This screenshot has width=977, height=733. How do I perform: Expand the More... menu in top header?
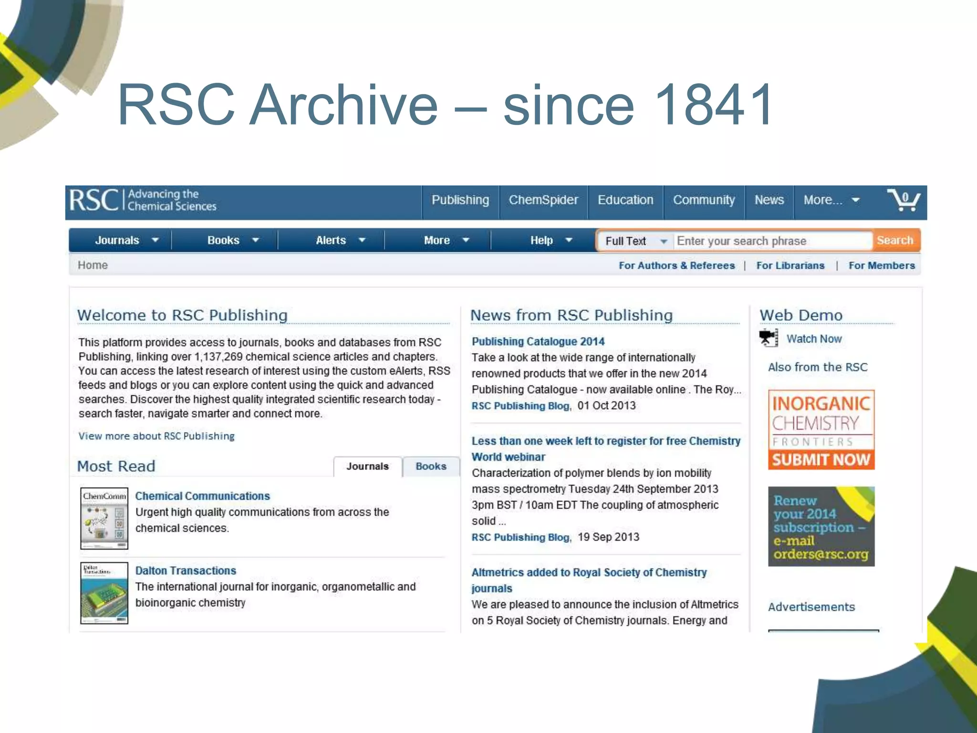tap(831, 200)
